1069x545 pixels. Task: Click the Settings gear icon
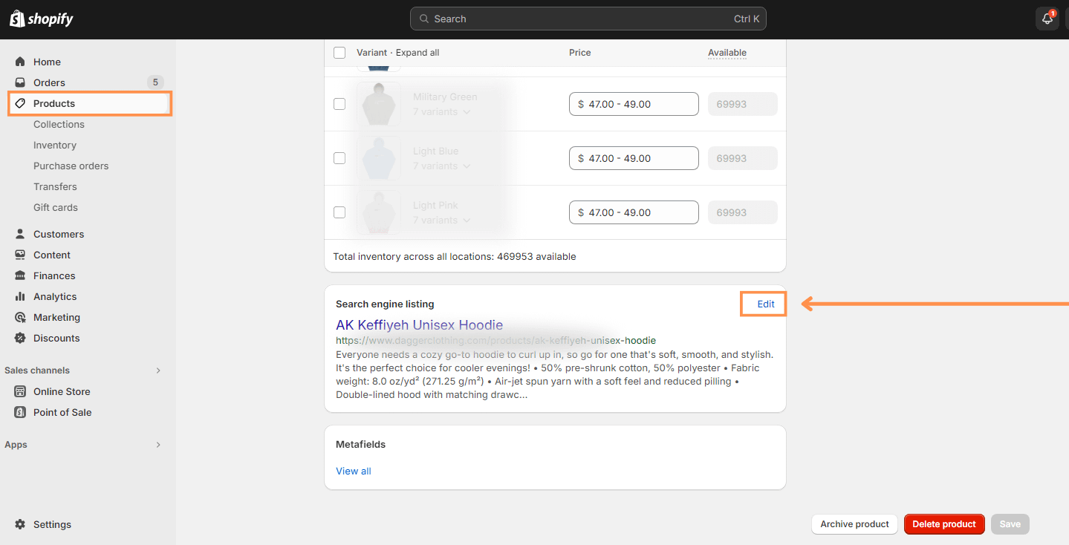click(20, 524)
